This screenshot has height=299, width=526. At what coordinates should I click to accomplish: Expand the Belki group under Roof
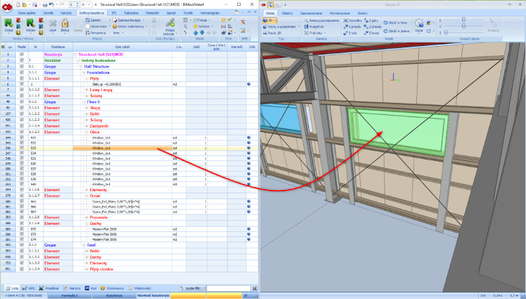(87, 250)
